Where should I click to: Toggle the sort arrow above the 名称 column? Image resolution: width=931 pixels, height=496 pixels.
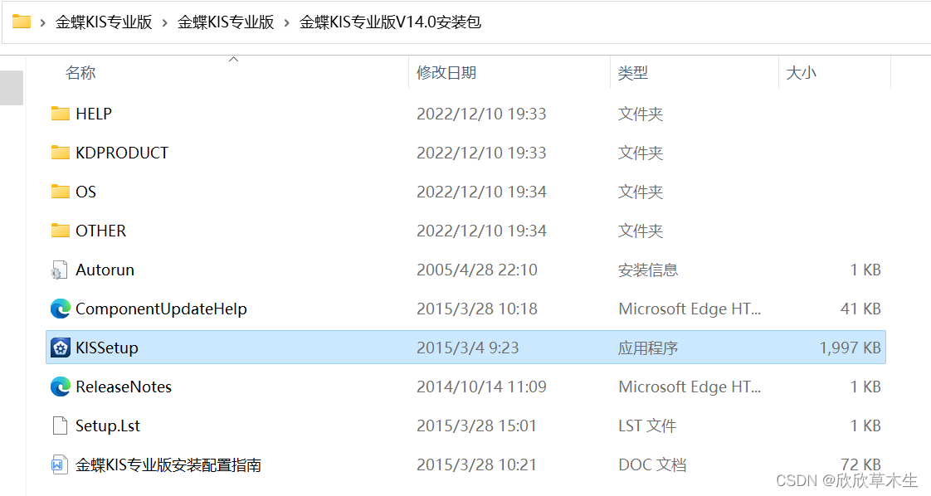pyautogui.click(x=234, y=60)
